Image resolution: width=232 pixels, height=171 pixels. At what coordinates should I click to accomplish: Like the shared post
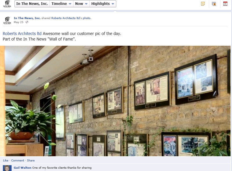[x=5, y=161]
